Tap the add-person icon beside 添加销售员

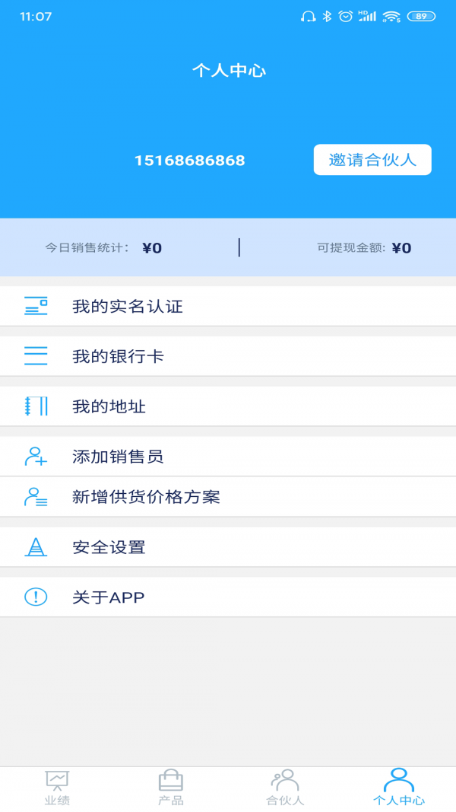36,457
